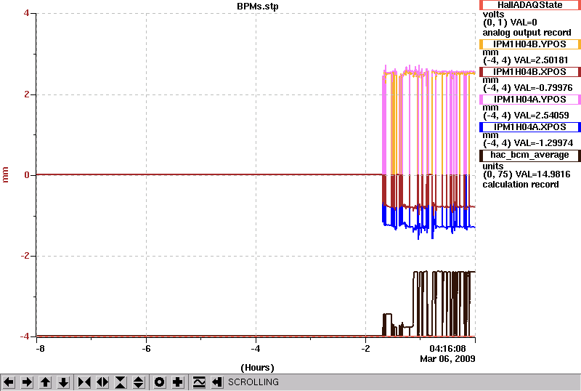The height and width of the screenshot is (391, 581).
Task: Click the inward-facing horizontal triangles zoom button
Action: [x=84, y=382]
